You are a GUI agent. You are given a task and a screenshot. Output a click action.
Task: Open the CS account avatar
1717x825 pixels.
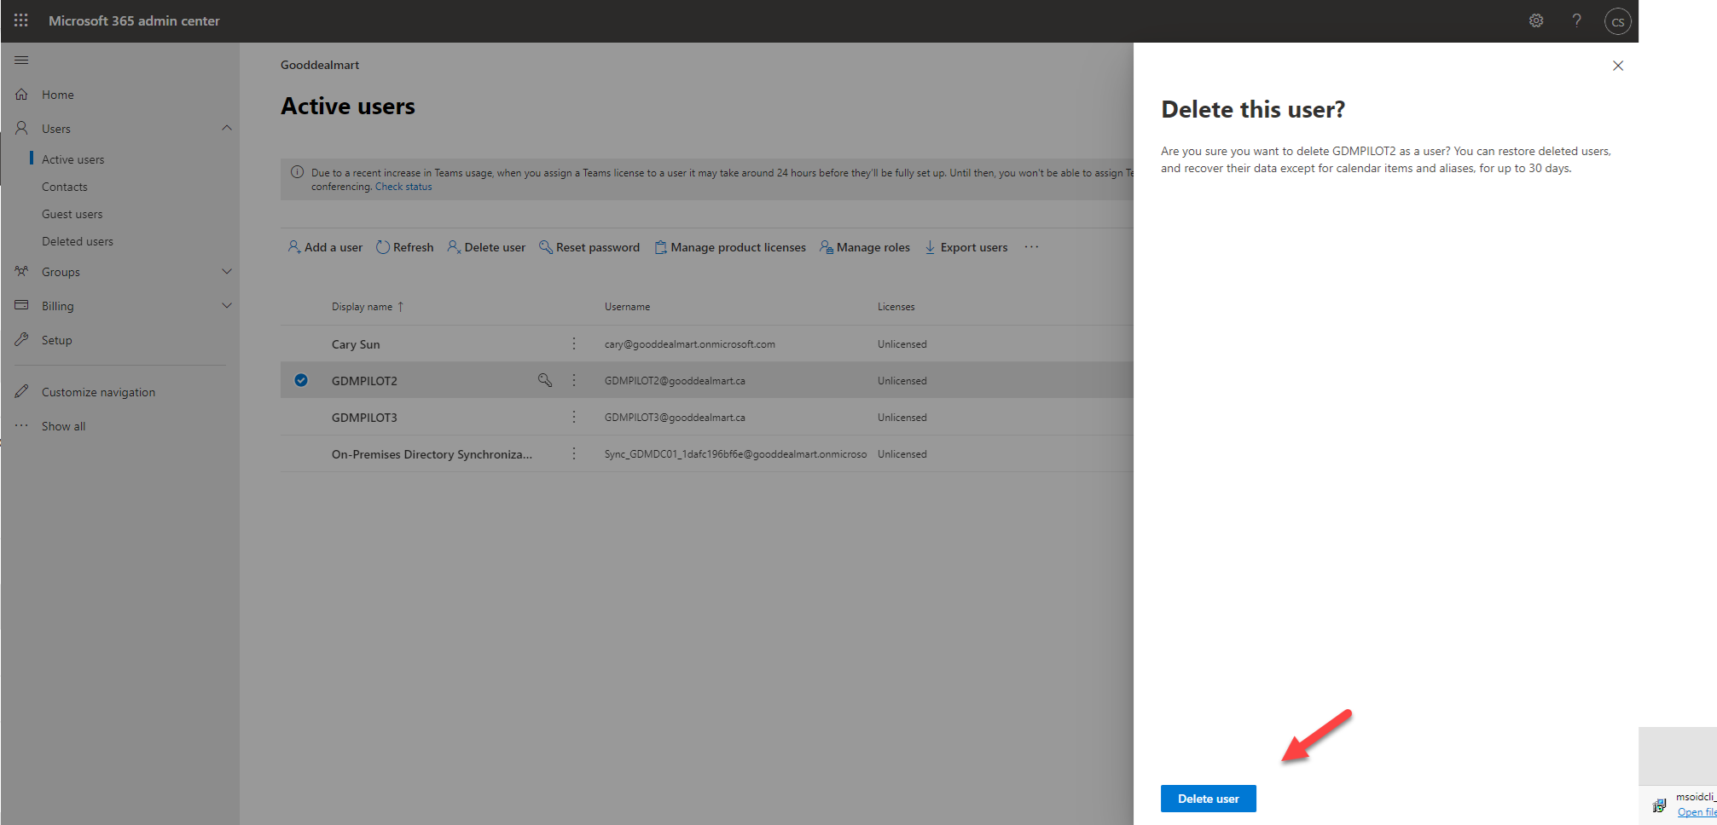coord(1618,21)
